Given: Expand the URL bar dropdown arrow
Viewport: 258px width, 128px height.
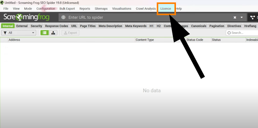Looking at the screenshot, I should 242,17.
